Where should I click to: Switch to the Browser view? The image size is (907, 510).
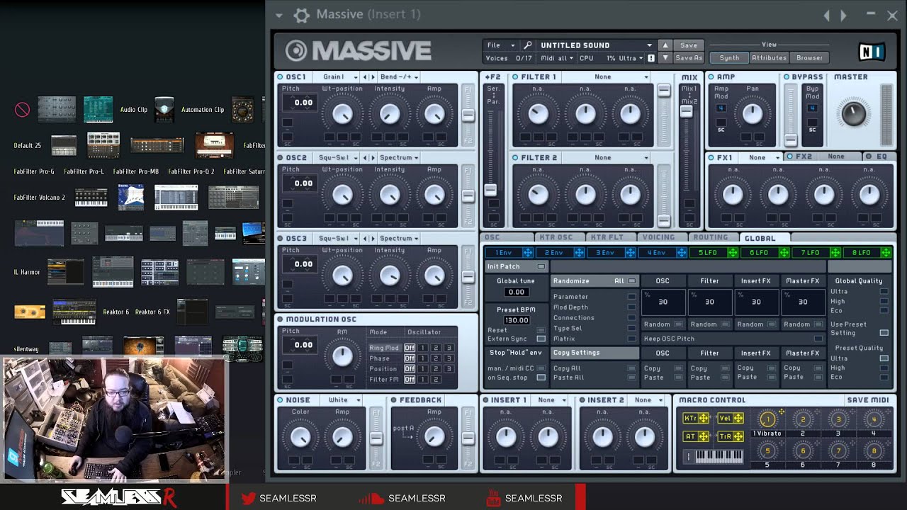809,58
